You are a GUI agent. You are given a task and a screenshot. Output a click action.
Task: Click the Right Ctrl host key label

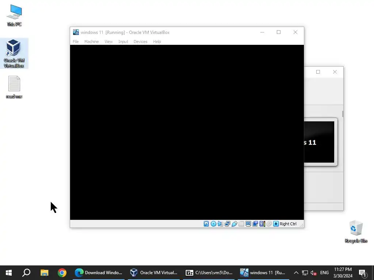pyautogui.click(x=288, y=224)
